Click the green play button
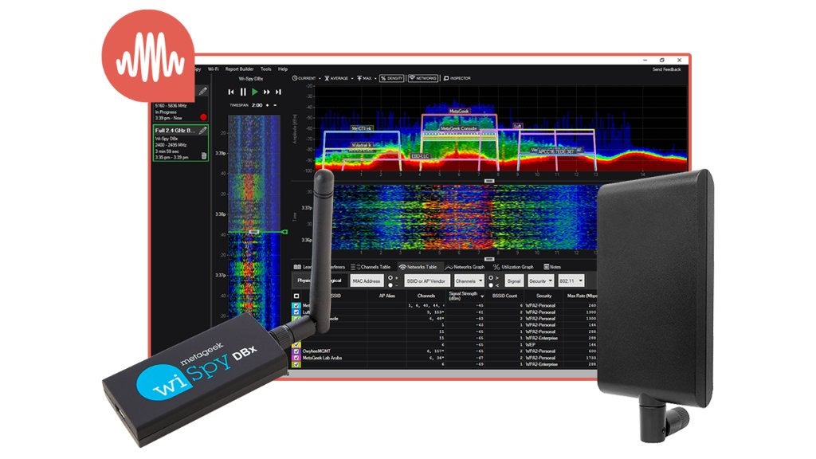Viewport: 816px width, 459px height. click(254, 92)
